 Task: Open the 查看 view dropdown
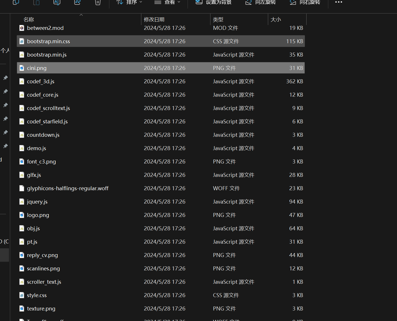click(x=167, y=2)
